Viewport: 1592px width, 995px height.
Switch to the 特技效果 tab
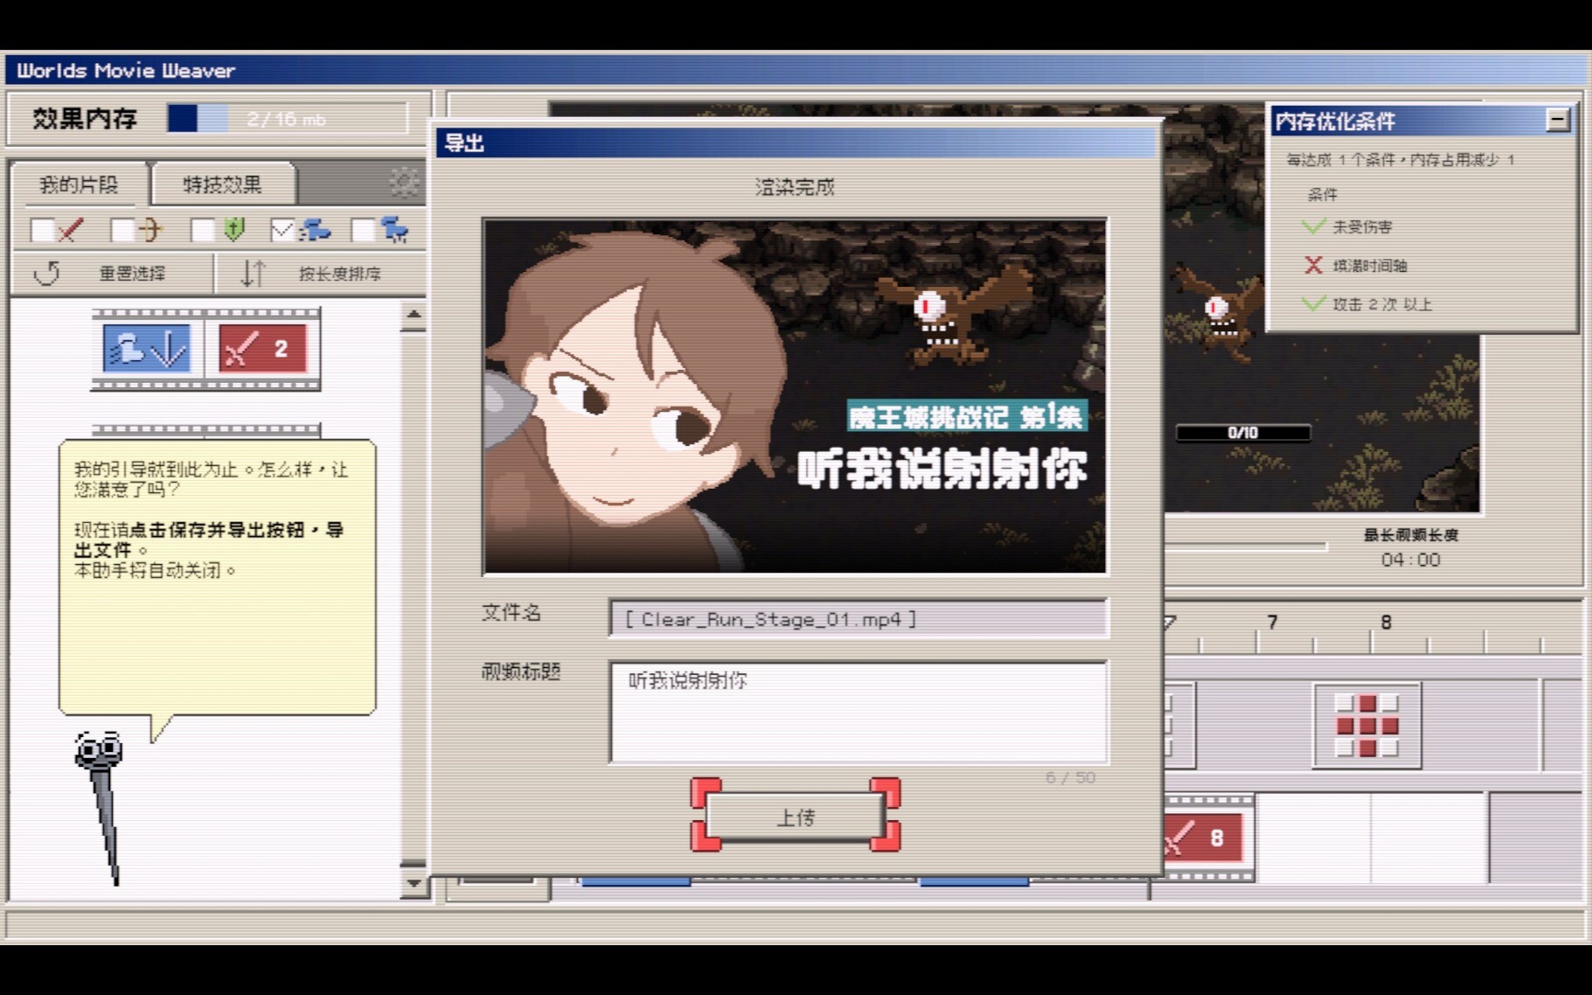pos(222,184)
